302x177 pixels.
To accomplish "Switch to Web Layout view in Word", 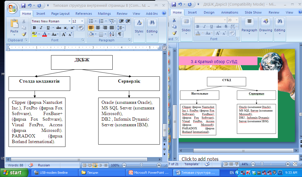I will tap(95, 165).
